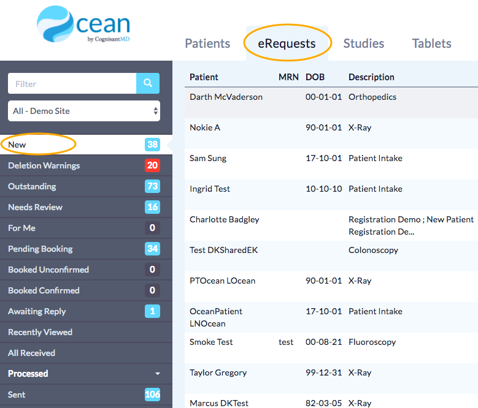Show the All Received list
Screen dimensions: 478x408
click(x=32, y=353)
